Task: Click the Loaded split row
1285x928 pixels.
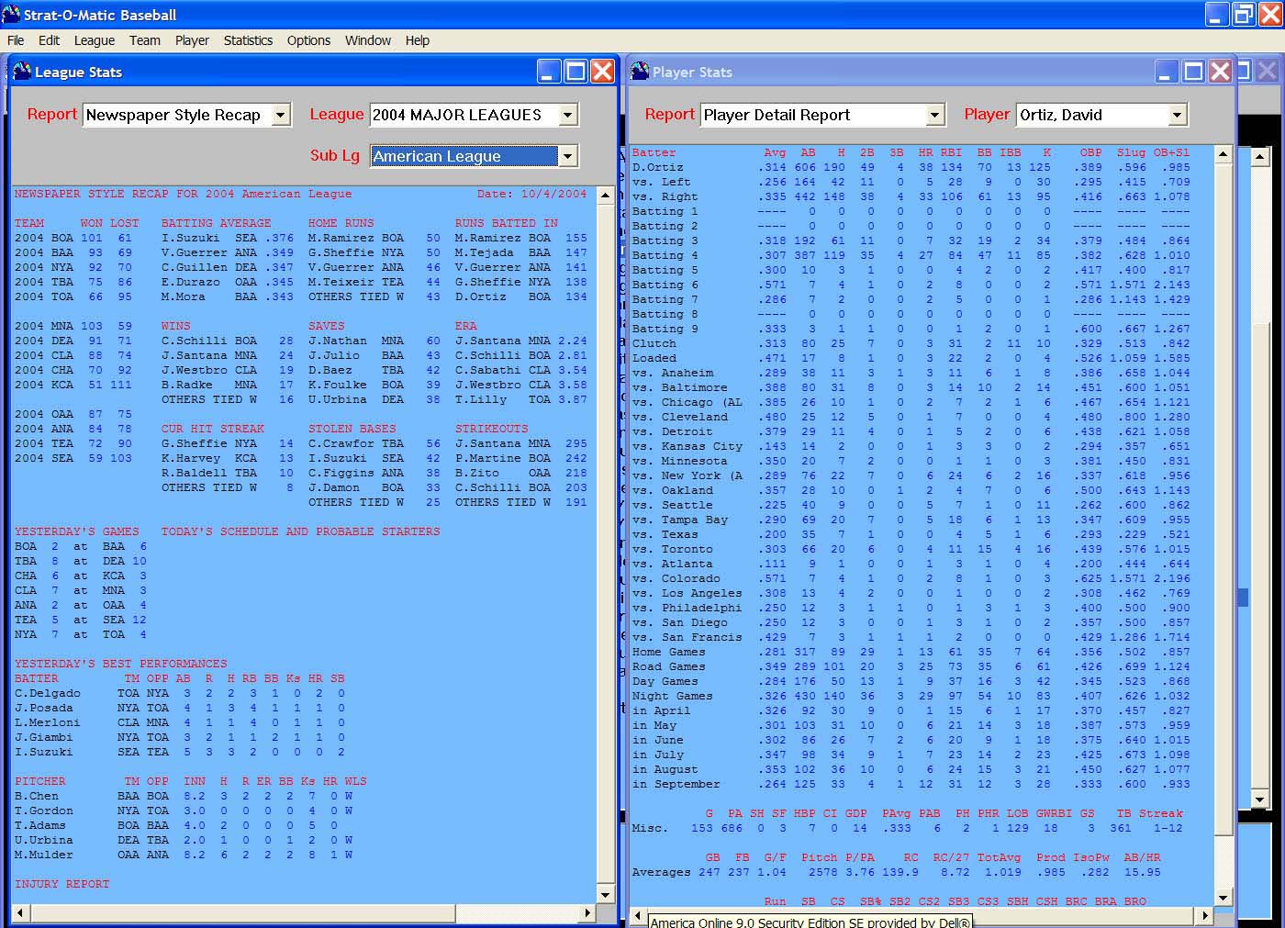Action: click(x=911, y=358)
